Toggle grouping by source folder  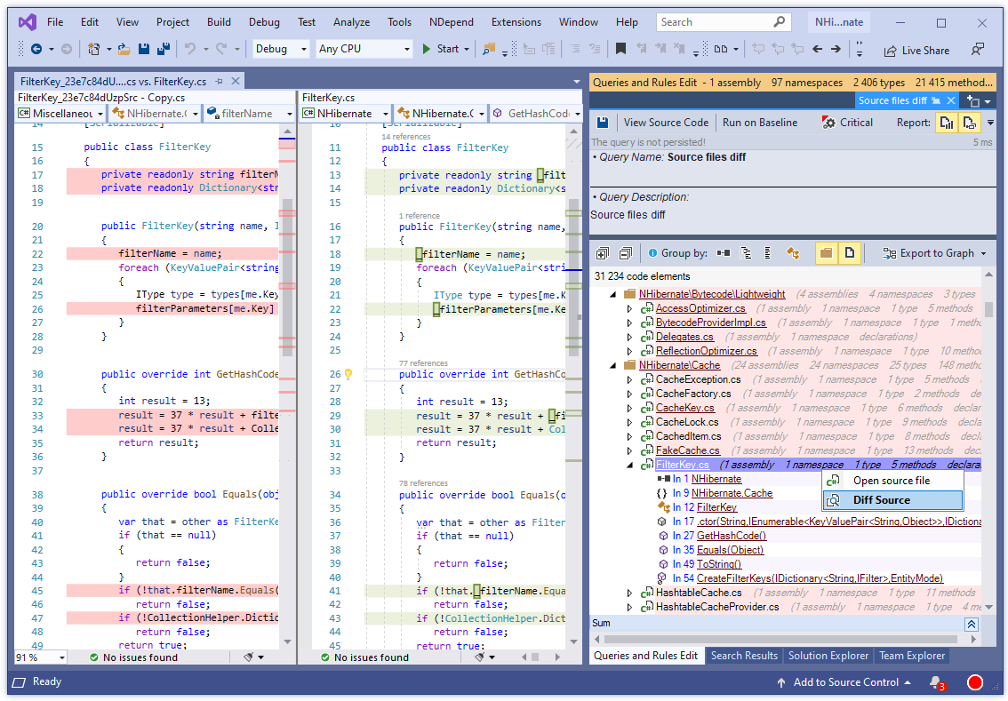click(826, 253)
